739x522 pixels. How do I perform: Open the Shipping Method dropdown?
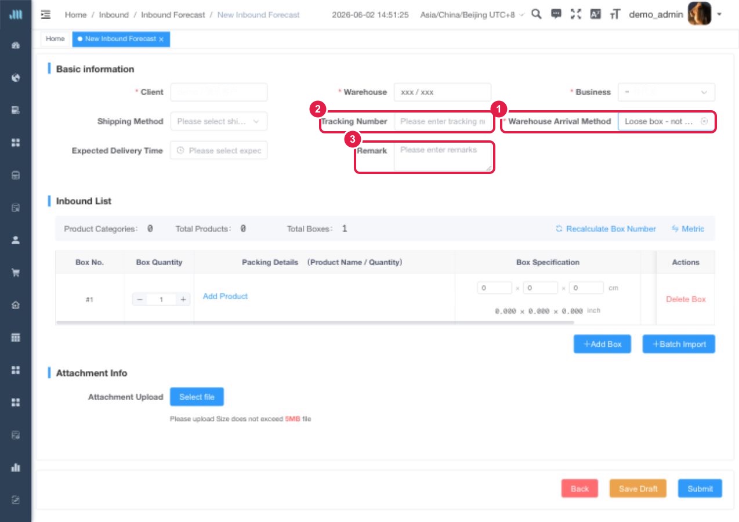219,122
